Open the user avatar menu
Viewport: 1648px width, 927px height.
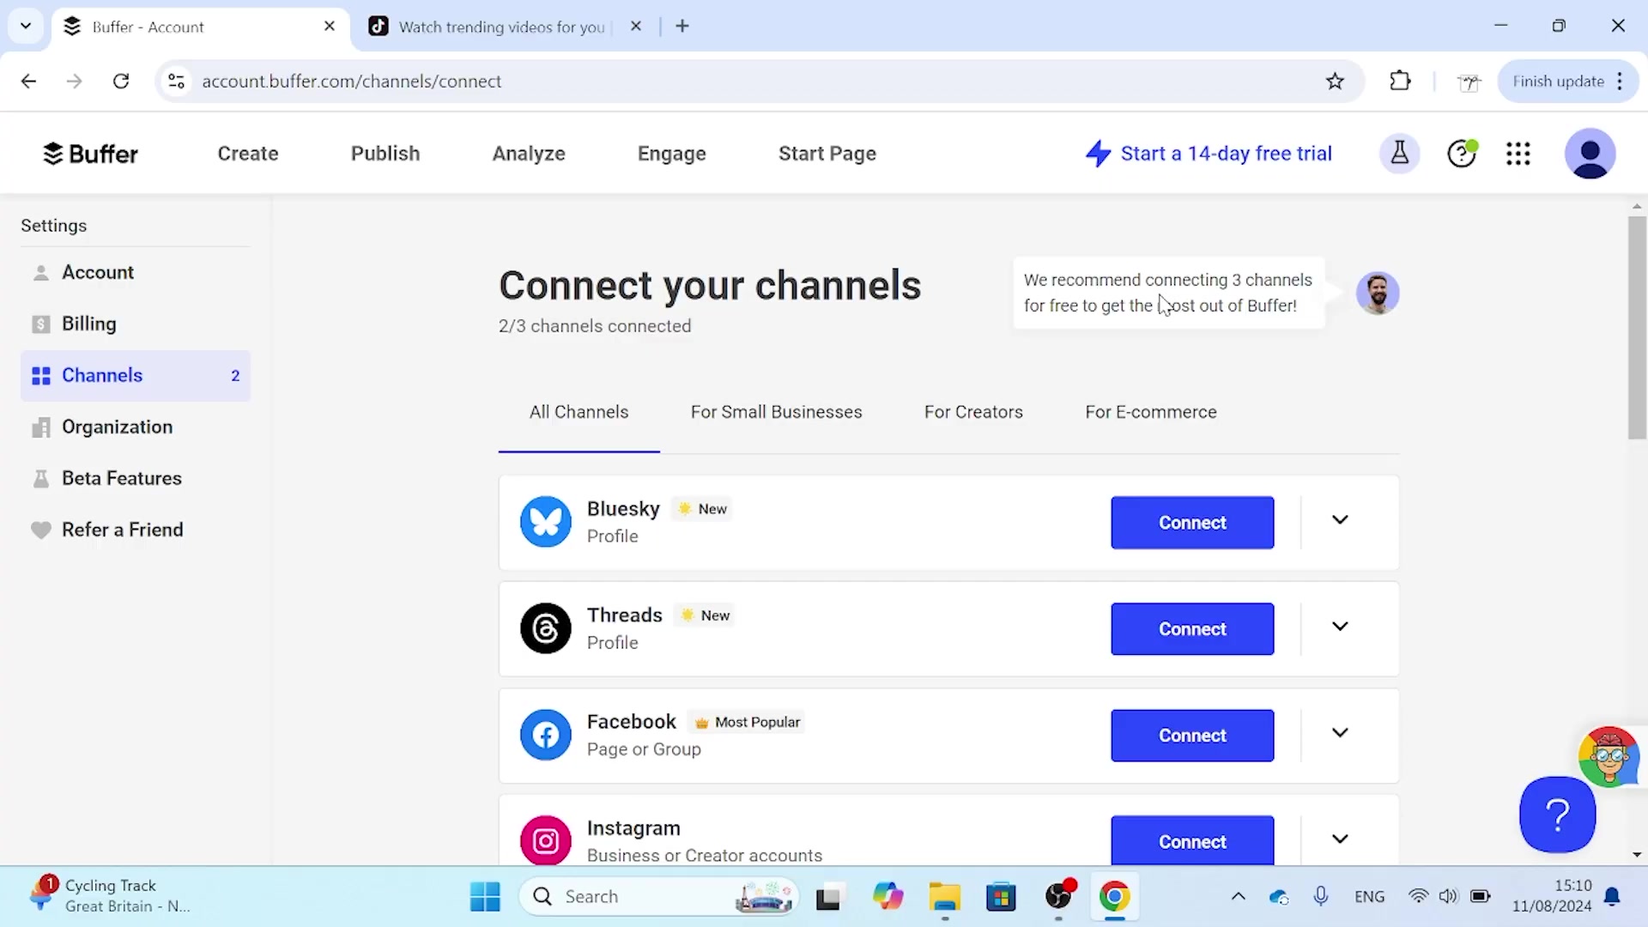click(1590, 154)
